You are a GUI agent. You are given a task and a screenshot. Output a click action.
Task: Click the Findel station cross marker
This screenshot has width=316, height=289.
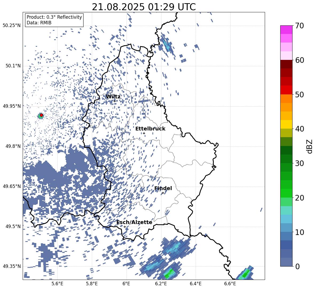click(x=163, y=193)
